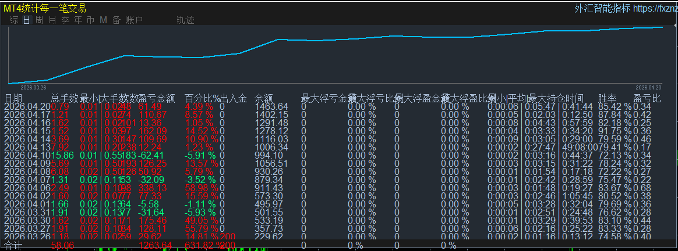Click the 总手数 column header
Screen dimensions: 678x251
[65, 98]
